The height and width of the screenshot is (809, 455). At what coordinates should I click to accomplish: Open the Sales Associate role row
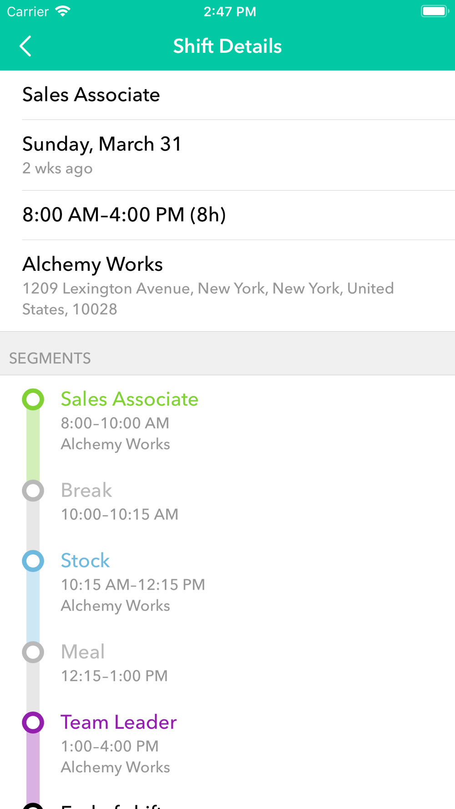click(227, 95)
